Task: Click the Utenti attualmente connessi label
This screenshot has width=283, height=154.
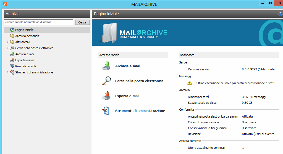Action: pos(206,148)
